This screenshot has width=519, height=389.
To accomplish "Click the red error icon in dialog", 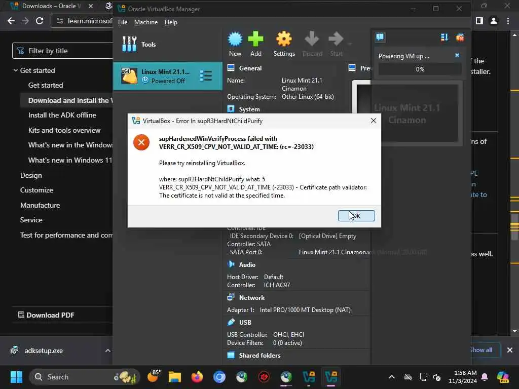I will tap(141, 142).
